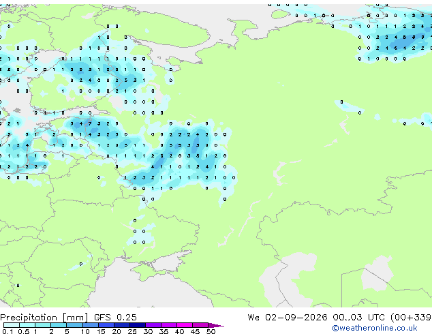Click the legend scale label '0.5'
The width and height of the screenshot is (432, 334).
(x=23, y=331)
